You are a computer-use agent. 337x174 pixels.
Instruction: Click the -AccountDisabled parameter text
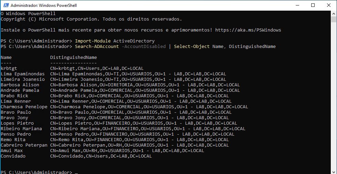click(144, 47)
